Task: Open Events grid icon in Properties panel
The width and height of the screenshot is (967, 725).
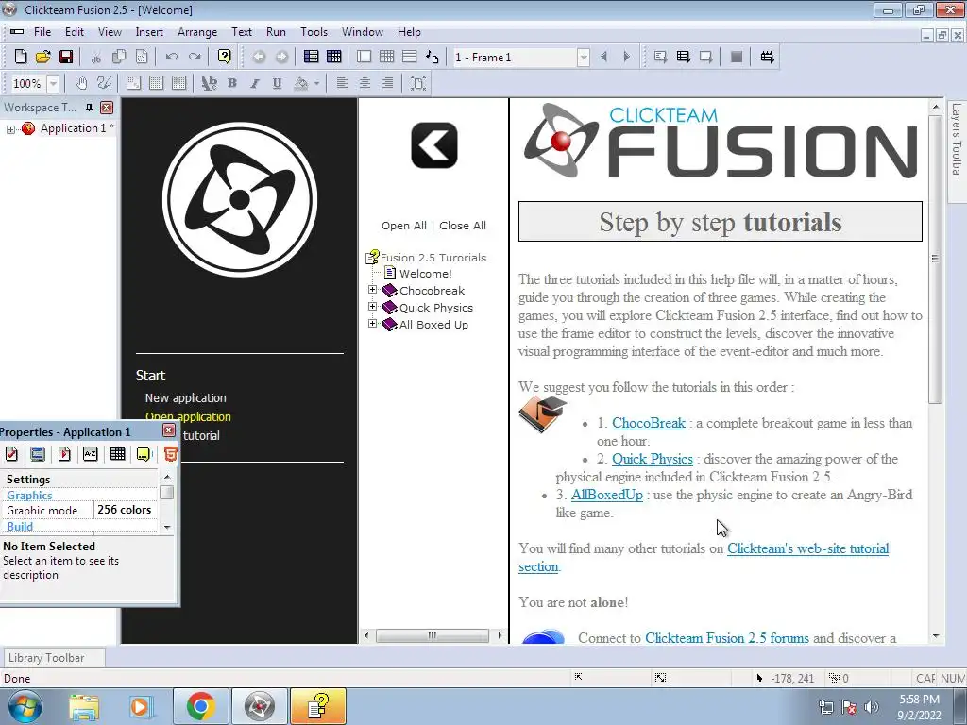Action: pyautogui.click(x=117, y=454)
